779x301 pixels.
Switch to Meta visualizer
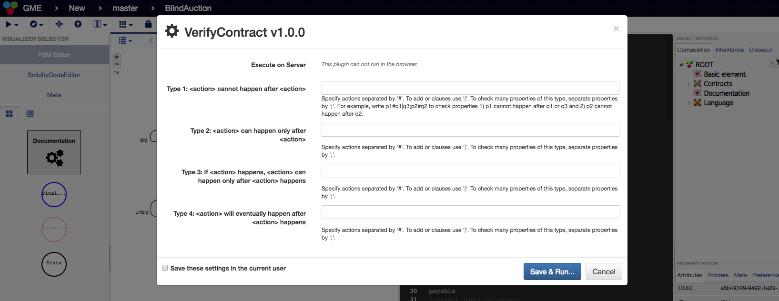pos(54,95)
